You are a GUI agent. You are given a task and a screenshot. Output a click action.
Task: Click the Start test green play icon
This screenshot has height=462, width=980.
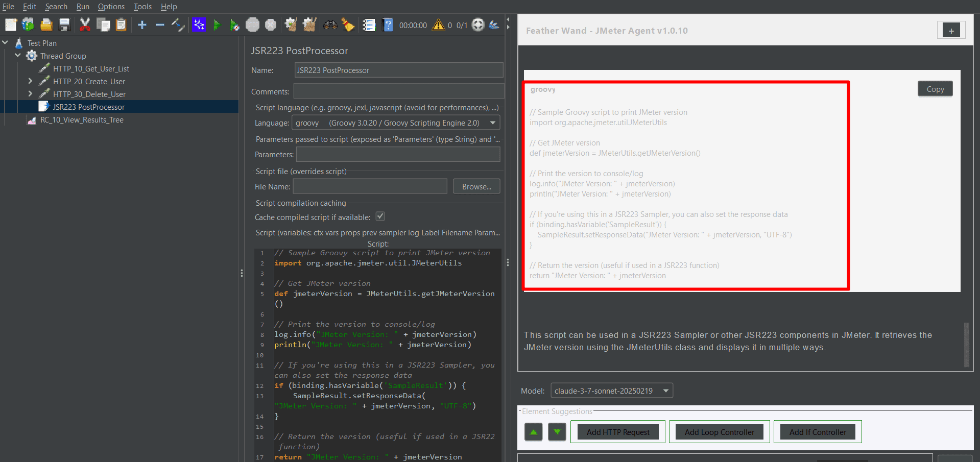click(217, 25)
